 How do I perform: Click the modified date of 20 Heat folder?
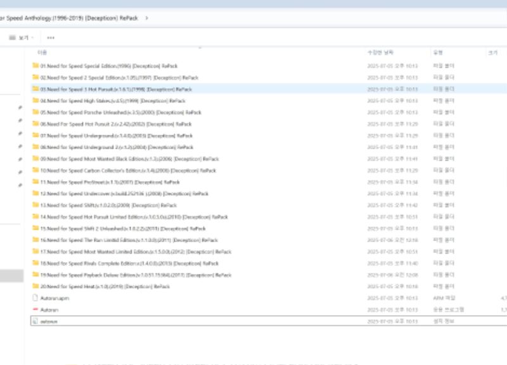pyautogui.click(x=392, y=287)
